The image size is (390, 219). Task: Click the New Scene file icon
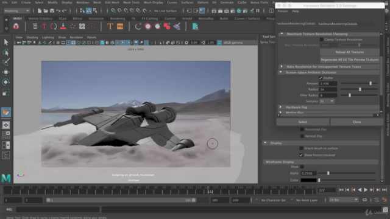[40, 11]
